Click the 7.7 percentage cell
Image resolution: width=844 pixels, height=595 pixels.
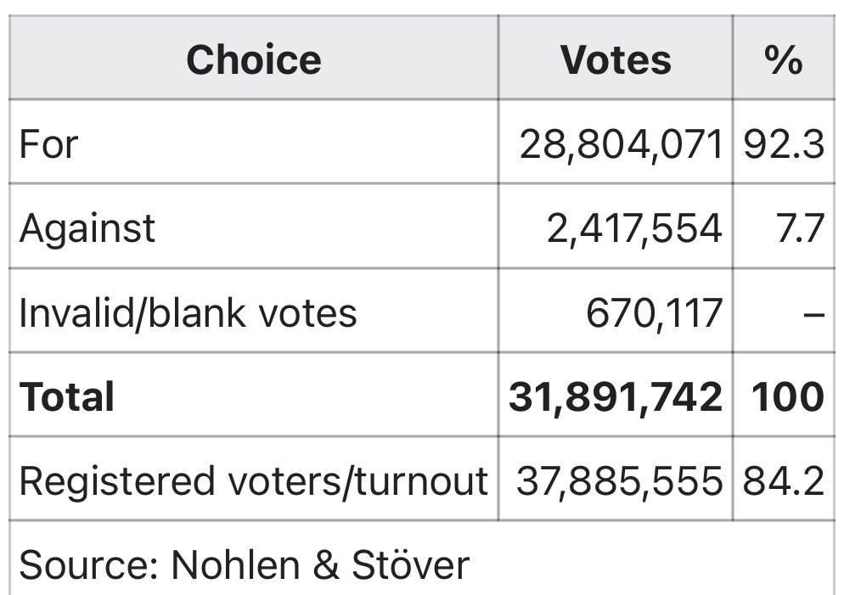point(802,227)
